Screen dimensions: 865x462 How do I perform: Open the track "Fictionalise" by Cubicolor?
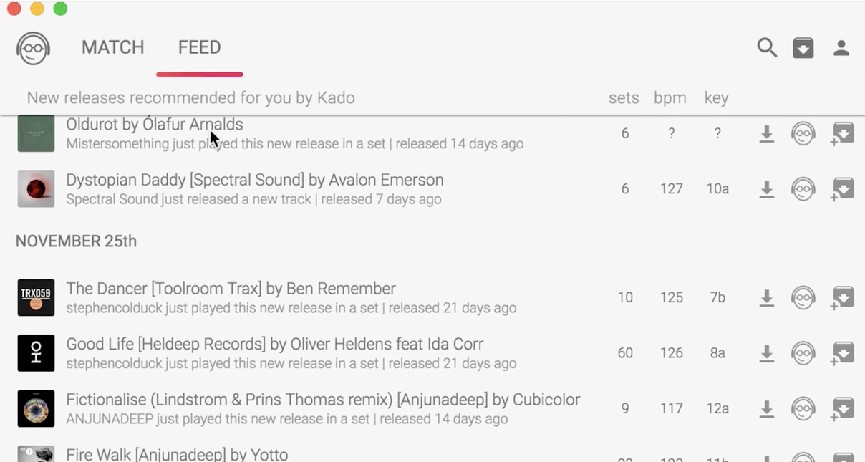[322, 400]
